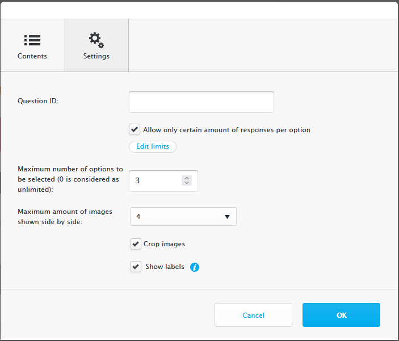Click the dropdown arrow next to value 4
The width and height of the screenshot is (399, 341).
(227, 217)
